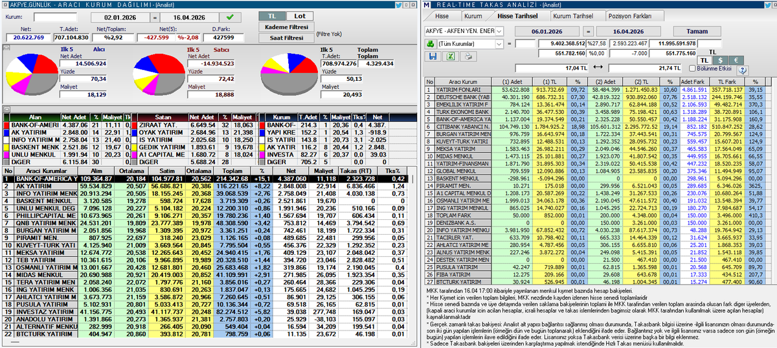Viewport: 777px width, 348px height.
Task: Open Takas start date 06.01.2026 picker
Action: pos(548,30)
